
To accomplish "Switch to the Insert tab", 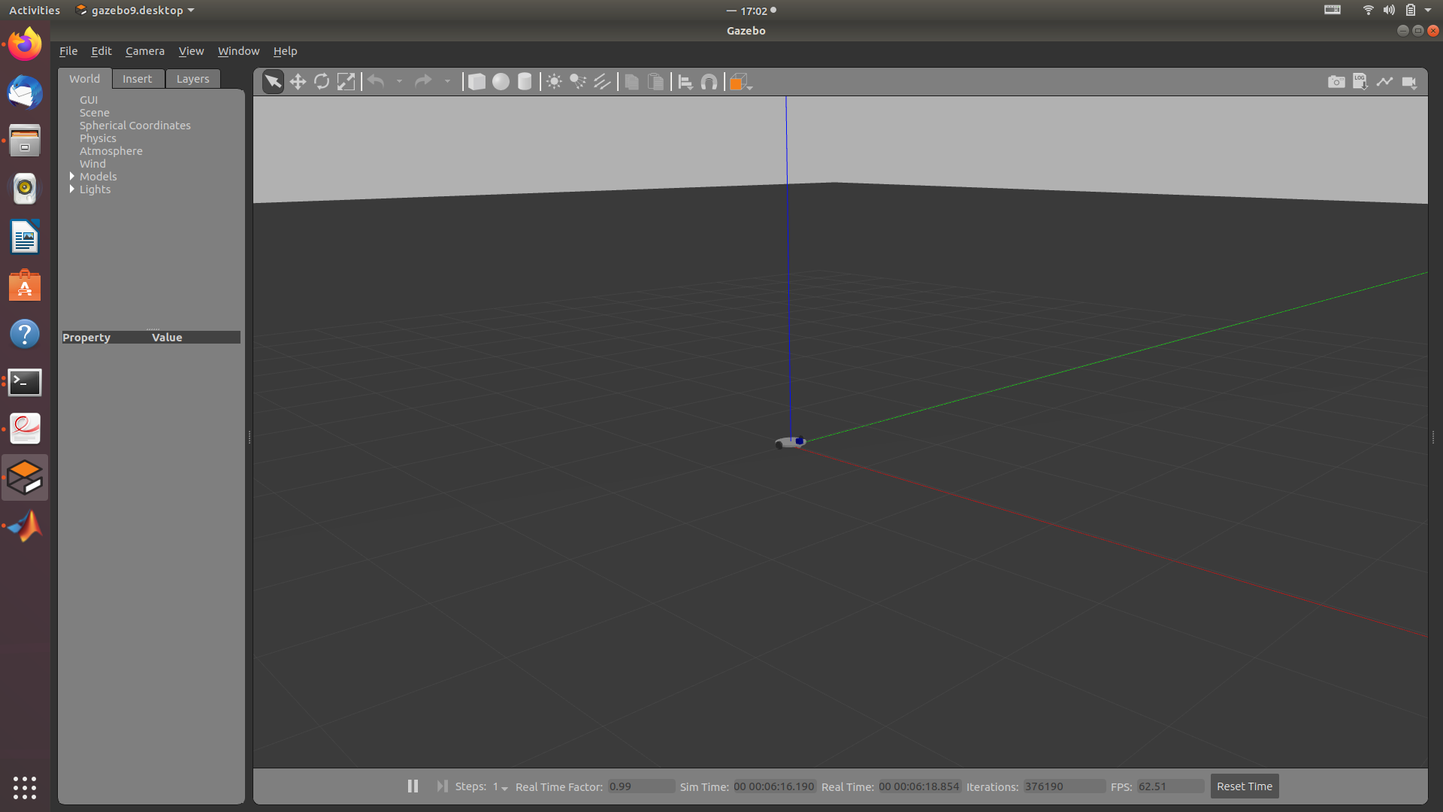I will tap(137, 79).
